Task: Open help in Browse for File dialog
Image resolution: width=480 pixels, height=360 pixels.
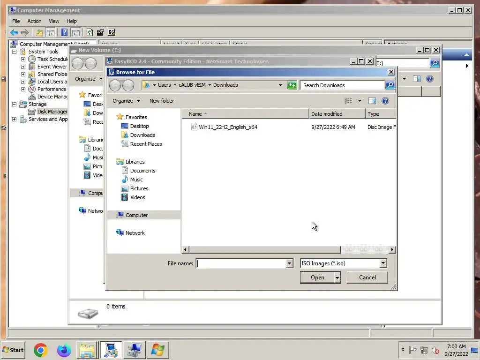Action: 385,101
